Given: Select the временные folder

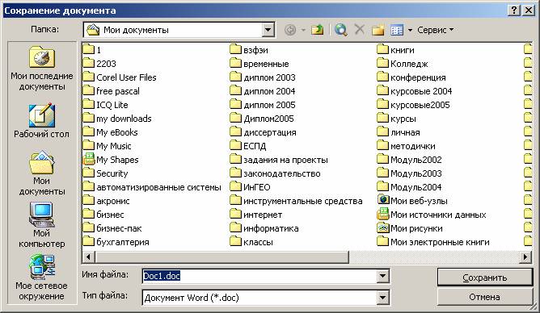Looking at the screenshot, I should pos(260,64).
